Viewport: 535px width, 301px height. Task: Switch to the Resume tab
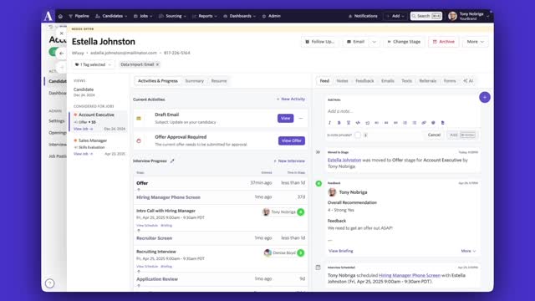219,81
